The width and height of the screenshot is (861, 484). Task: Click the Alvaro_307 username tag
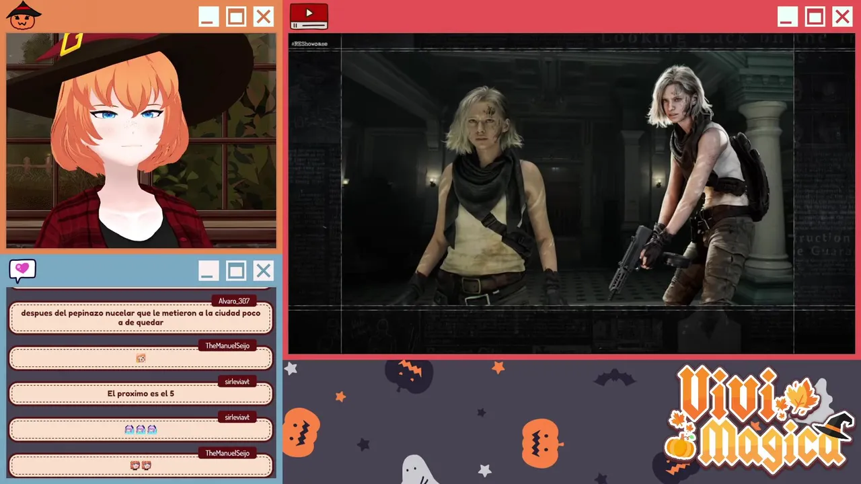(x=233, y=301)
